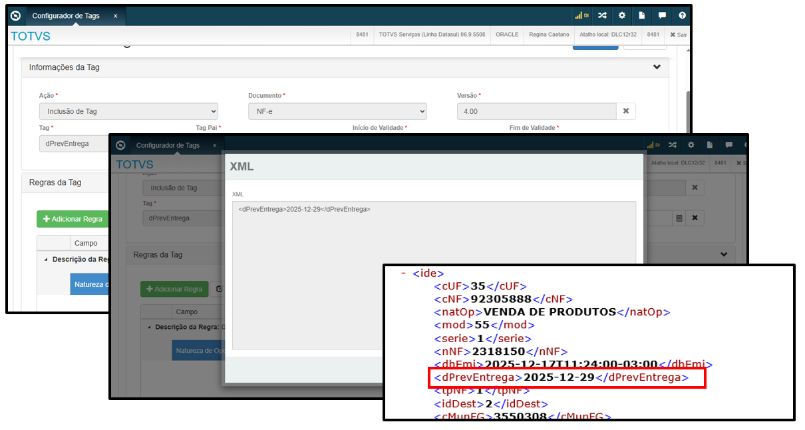Clear the Versão field with the X button
Screen dimensions: 805x430
(625, 111)
